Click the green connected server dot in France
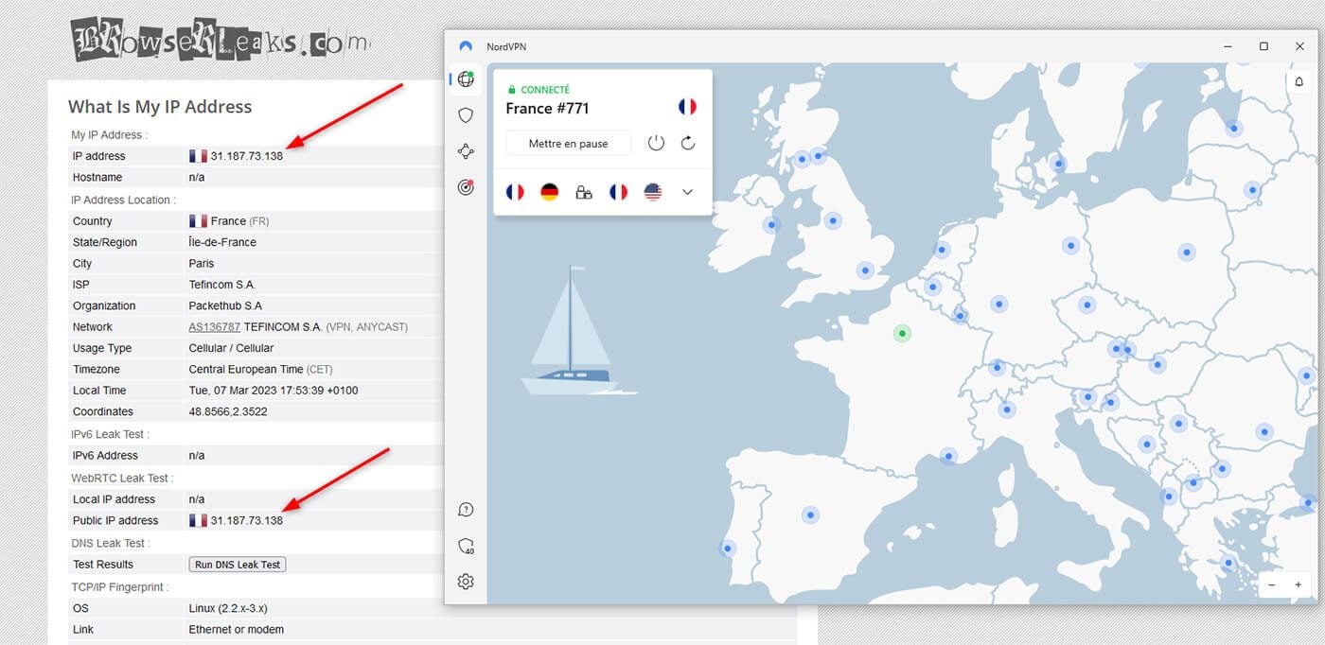1325x645 pixels. 903,333
